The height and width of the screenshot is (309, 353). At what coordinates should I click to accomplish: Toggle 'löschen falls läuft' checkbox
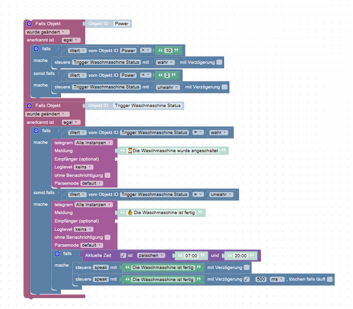point(330,279)
